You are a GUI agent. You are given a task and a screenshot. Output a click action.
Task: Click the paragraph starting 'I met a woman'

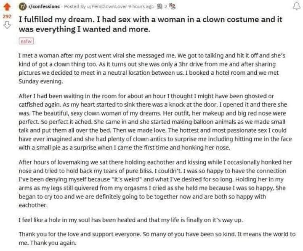(152, 68)
